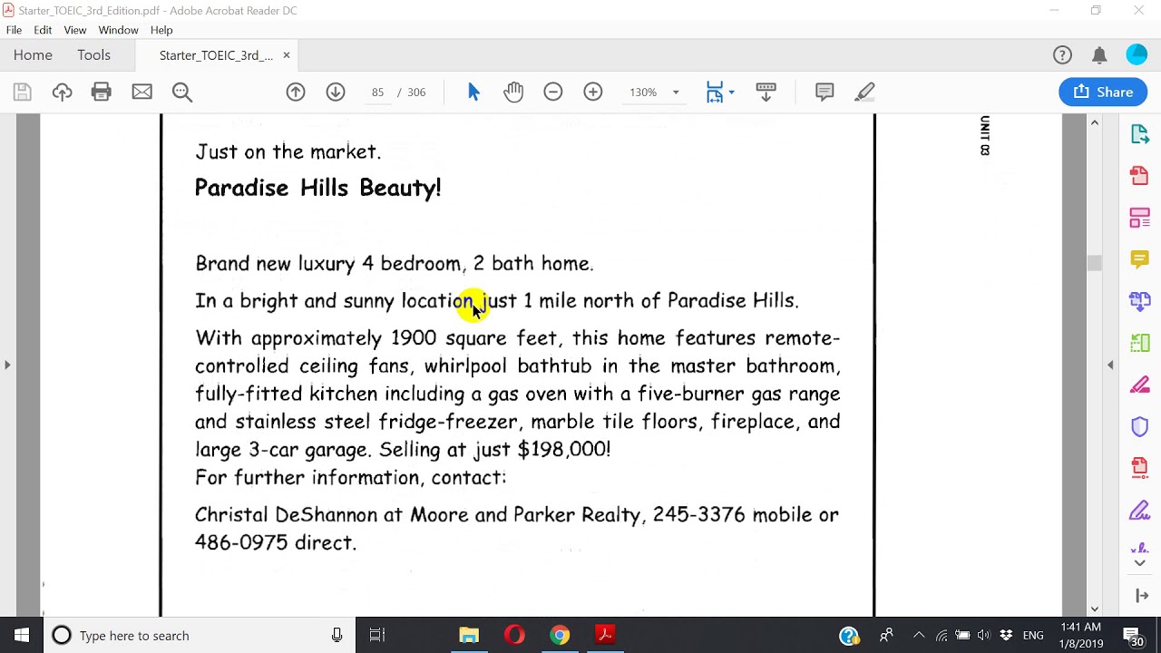Open Protect shield tool in right pane
This screenshot has height=653, width=1161.
click(x=1140, y=426)
